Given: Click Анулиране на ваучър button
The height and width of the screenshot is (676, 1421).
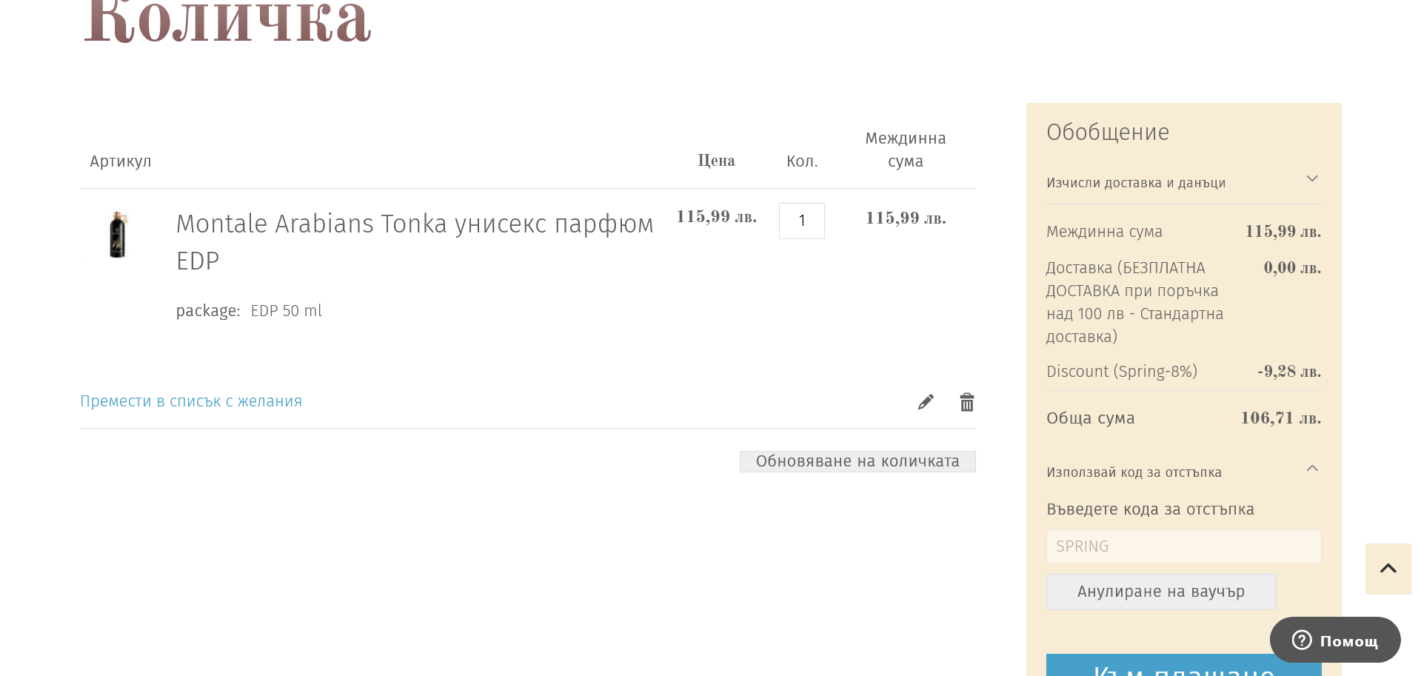Looking at the screenshot, I should (x=1161, y=592).
